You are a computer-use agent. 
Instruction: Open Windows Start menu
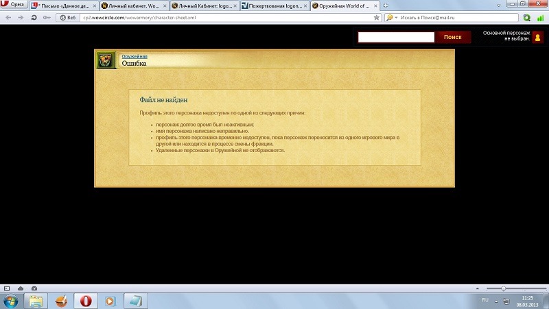pos(11,301)
